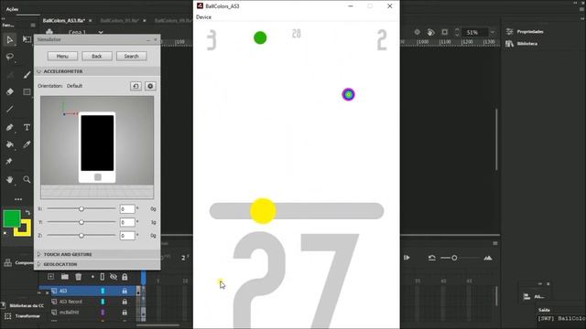Select the AS3 layer

coord(63,291)
